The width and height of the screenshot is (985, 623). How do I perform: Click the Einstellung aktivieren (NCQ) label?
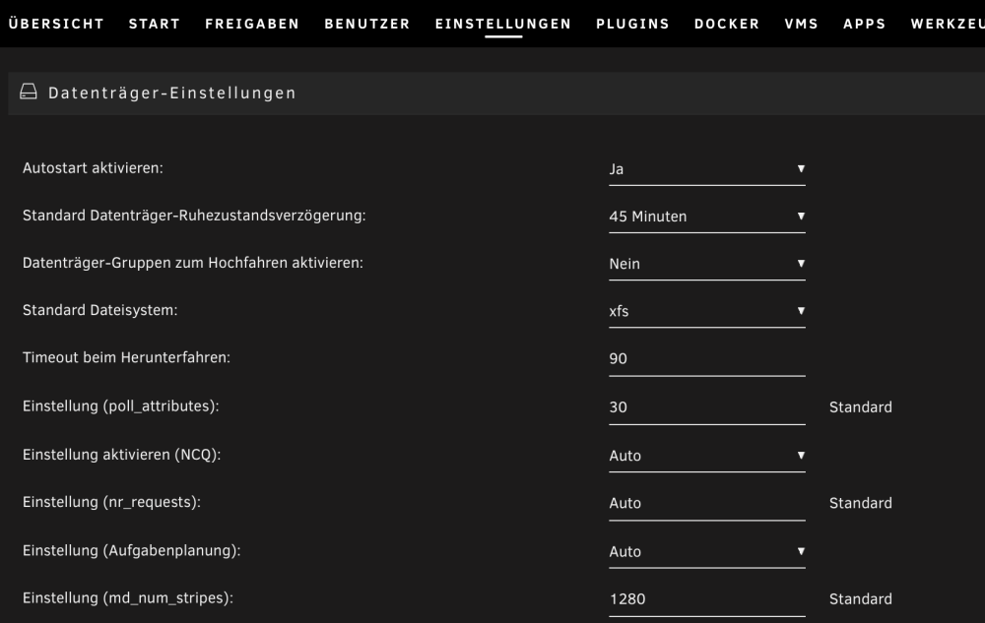point(122,455)
